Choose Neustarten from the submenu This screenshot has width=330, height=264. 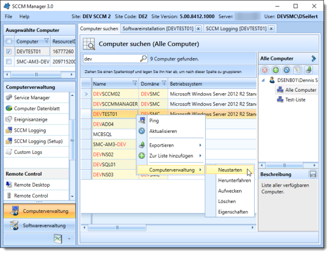click(x=230, y=170)
